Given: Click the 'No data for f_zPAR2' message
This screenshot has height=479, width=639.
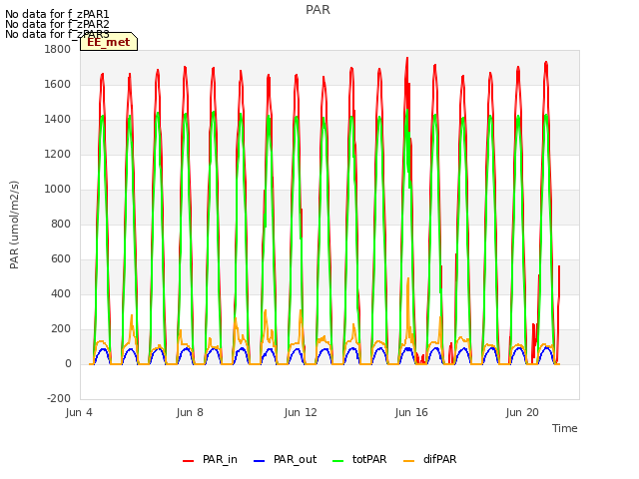Looking at the screenshot, I should tap(57, 24).
